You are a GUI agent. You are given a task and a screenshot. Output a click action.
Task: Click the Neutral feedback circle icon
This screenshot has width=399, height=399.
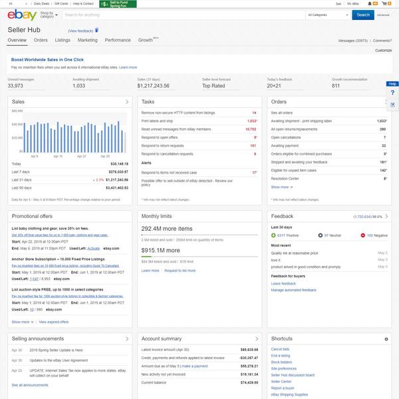coord(321,235)
